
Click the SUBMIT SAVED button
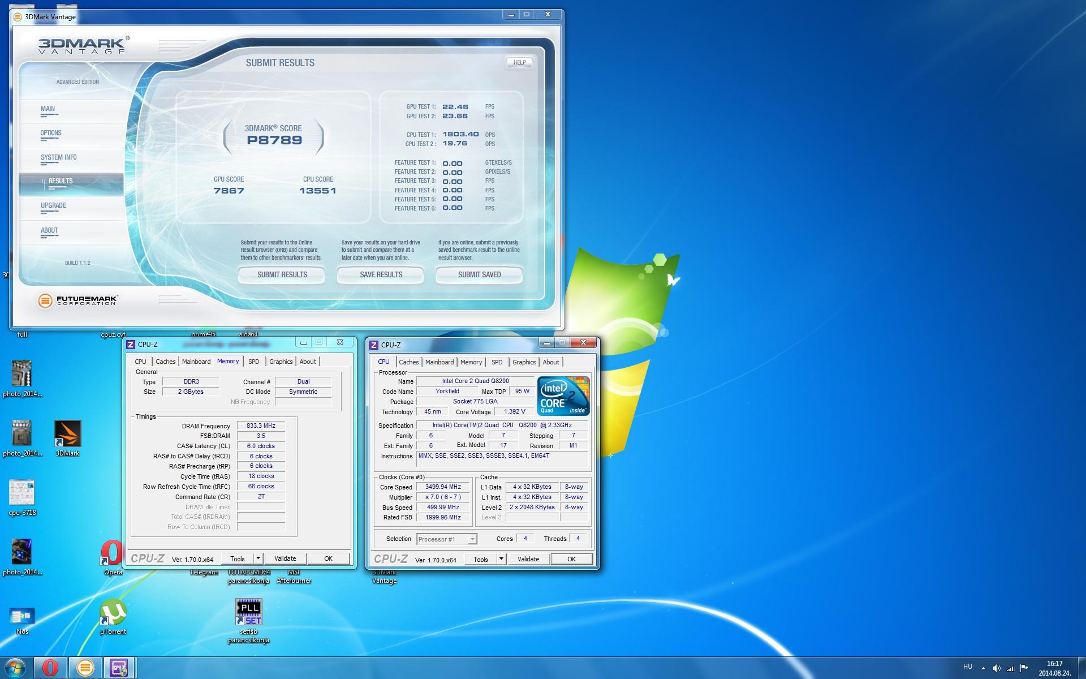479,275
